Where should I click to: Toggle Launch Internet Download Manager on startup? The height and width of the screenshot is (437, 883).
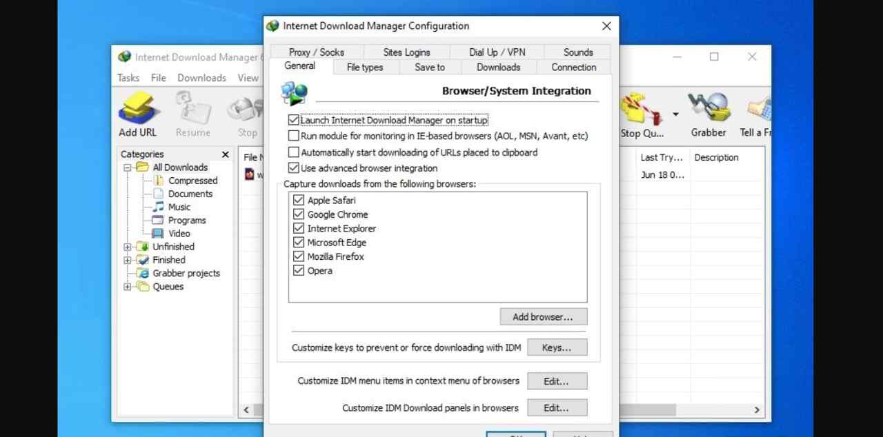294,120
